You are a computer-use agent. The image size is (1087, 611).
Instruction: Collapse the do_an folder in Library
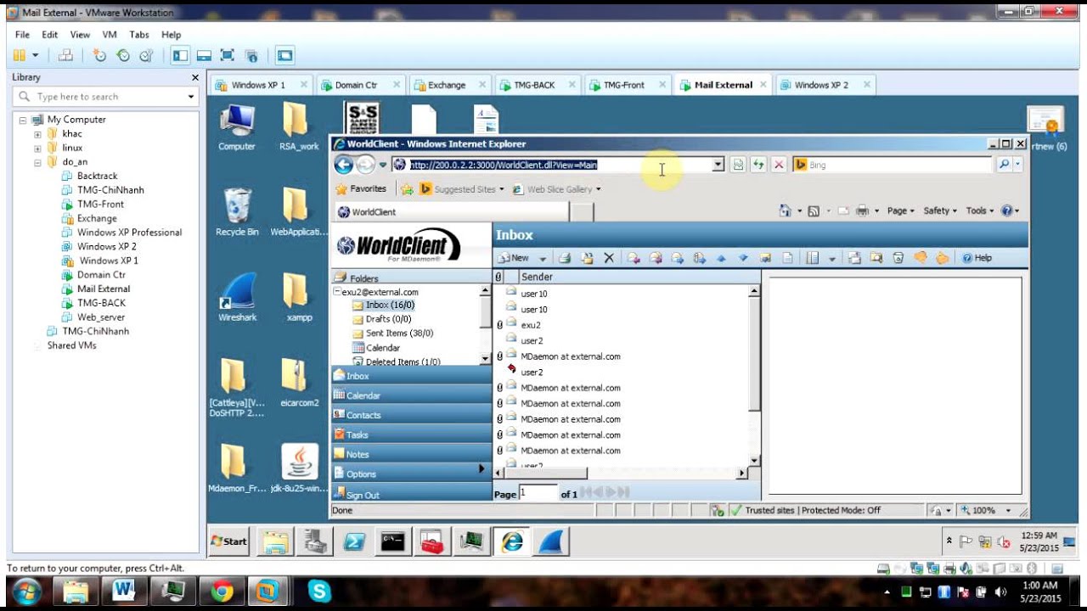pyautogui.click(x=37, y=162)
